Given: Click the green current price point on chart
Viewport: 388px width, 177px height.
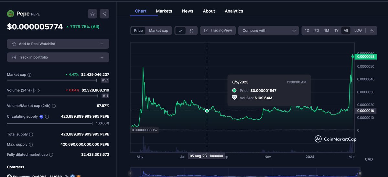Looking at the screenshot, I should point(352,56).
